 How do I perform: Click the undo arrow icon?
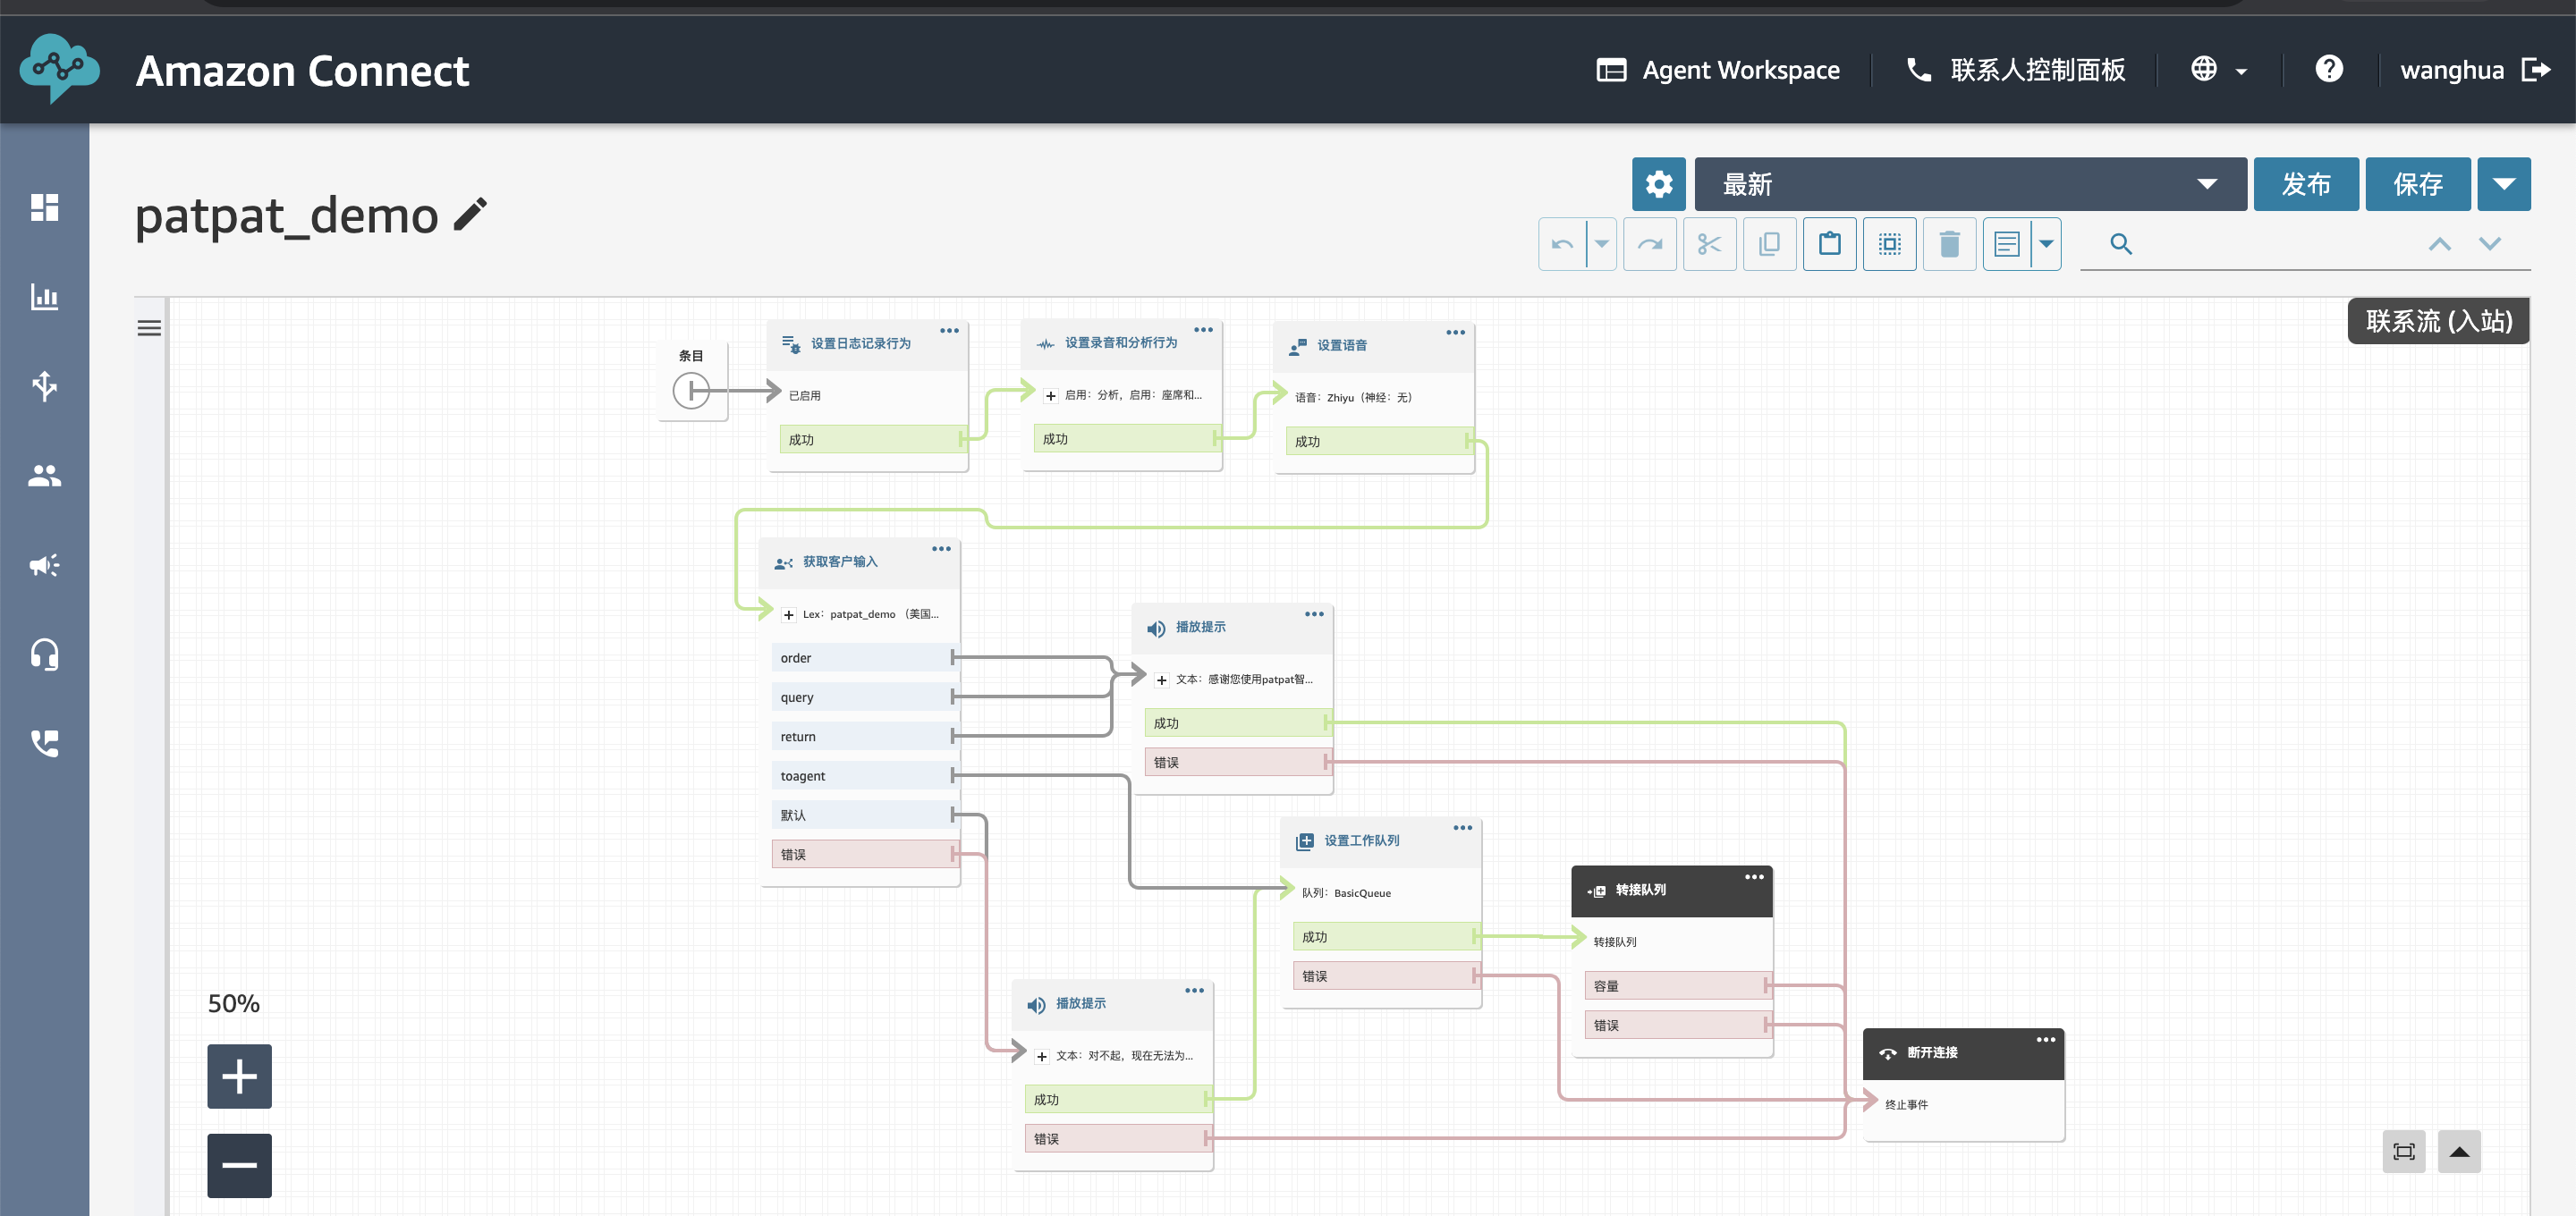[x=1562, y=244]
